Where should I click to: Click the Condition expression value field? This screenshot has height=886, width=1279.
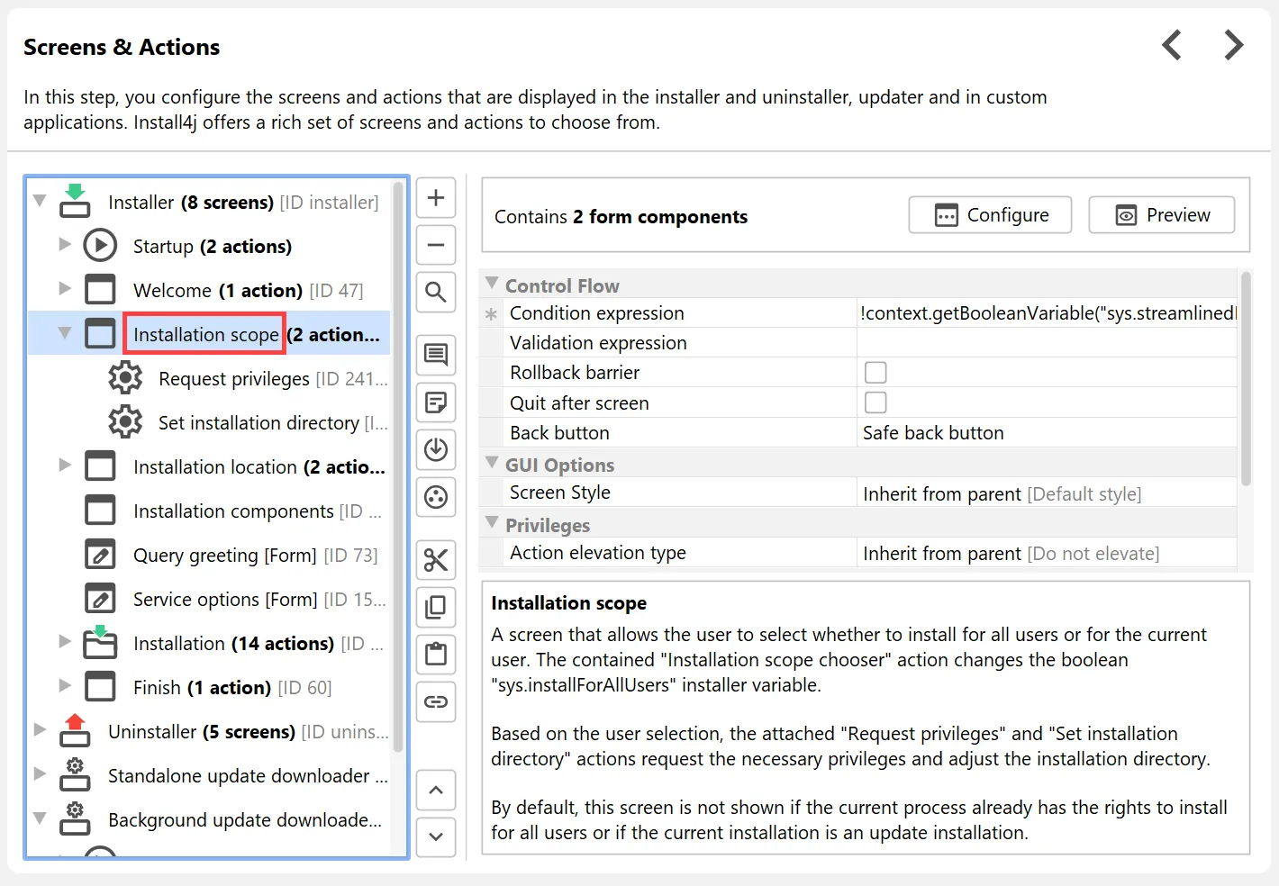point(1047,313)
